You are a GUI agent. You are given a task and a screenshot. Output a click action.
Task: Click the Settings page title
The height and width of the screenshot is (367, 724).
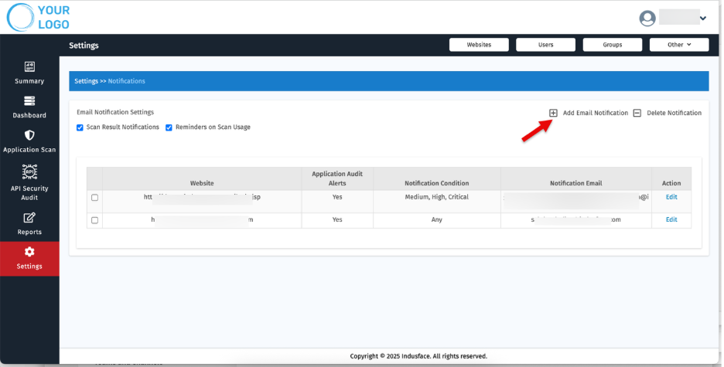coord(84,45)
